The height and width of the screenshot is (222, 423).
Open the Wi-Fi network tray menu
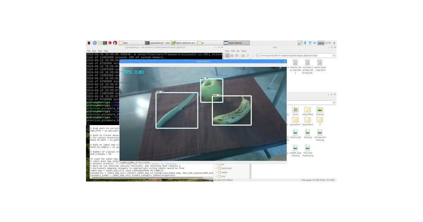tap(310, 43)
